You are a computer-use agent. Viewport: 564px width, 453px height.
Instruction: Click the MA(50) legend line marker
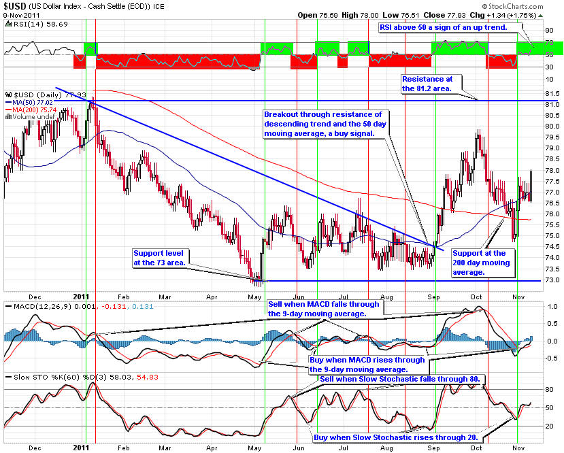click(7, 102)
